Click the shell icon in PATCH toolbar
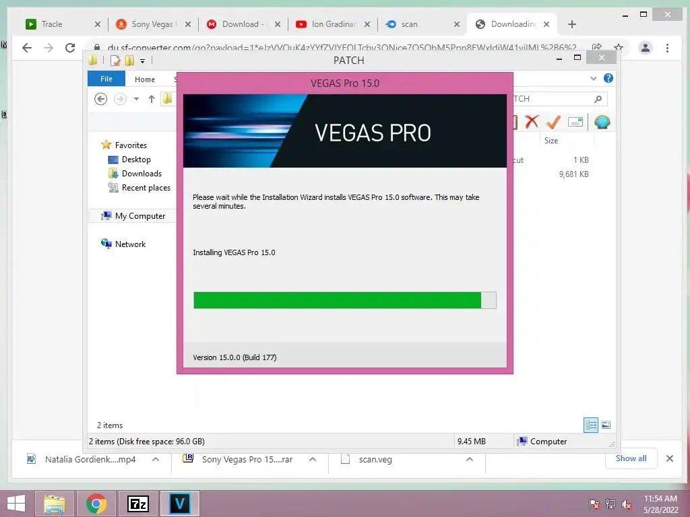Viewport: 690px width, 517px height. (x=602, y=122)
